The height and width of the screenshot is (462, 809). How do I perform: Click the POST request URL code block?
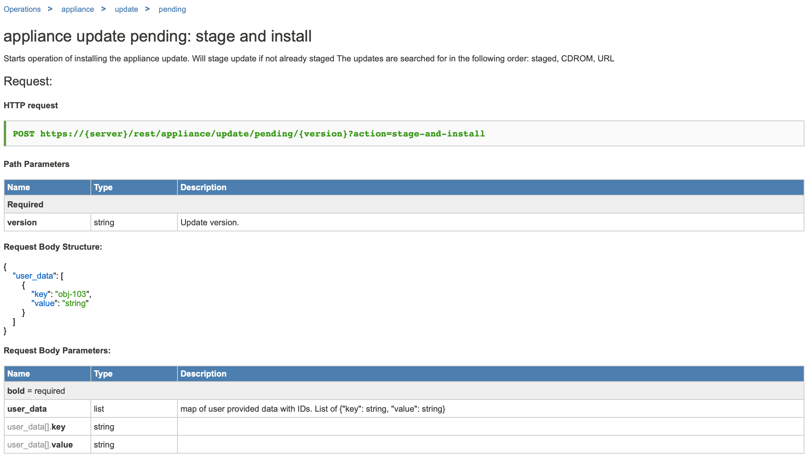249,134
